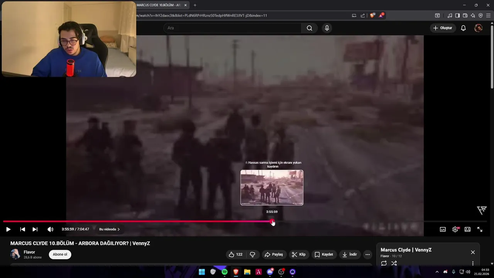Subscribe with 'Abone ol' button

tap(60, 254)
